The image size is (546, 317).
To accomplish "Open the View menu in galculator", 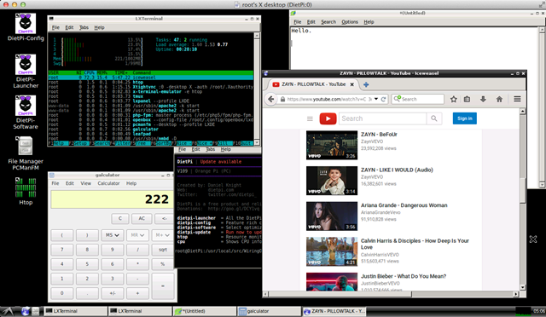I will click(85, 183).
